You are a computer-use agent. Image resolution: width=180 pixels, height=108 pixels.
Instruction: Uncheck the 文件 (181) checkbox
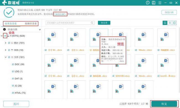click(x=9, y=57)
